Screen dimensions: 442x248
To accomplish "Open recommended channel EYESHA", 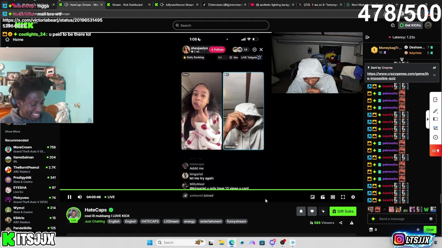I will pos(30,189).
